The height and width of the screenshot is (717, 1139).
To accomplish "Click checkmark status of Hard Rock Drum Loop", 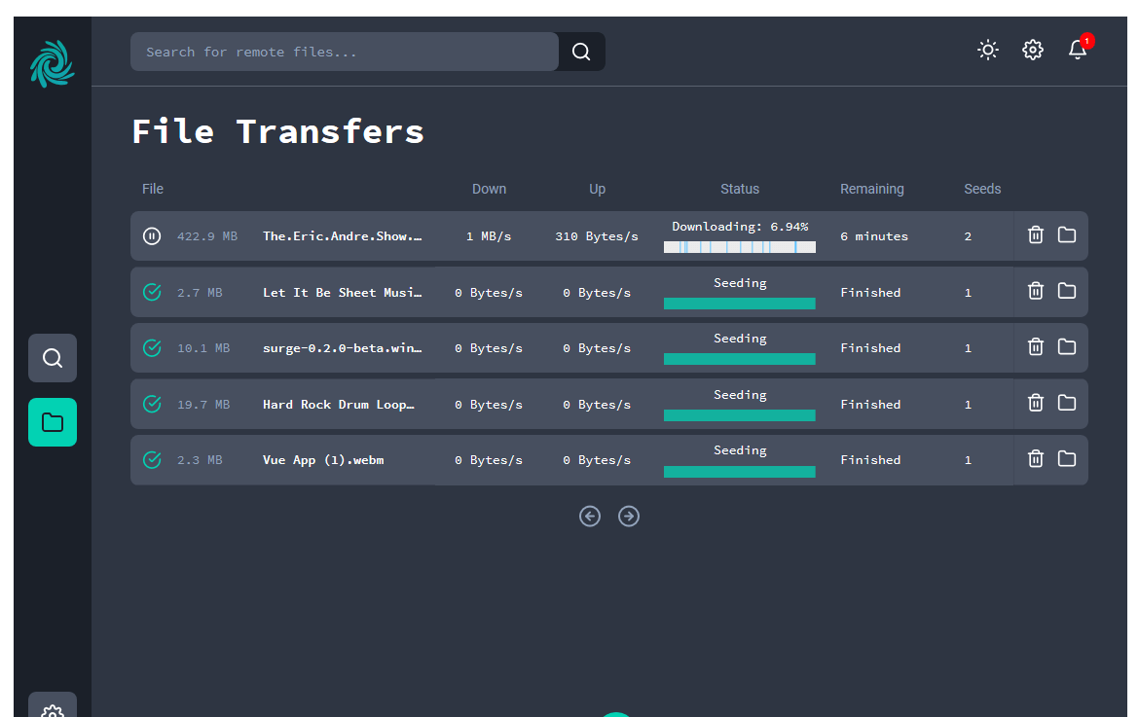I will [152, 404].
